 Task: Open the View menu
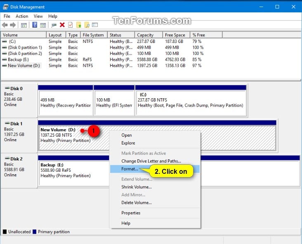pos(38,17)
